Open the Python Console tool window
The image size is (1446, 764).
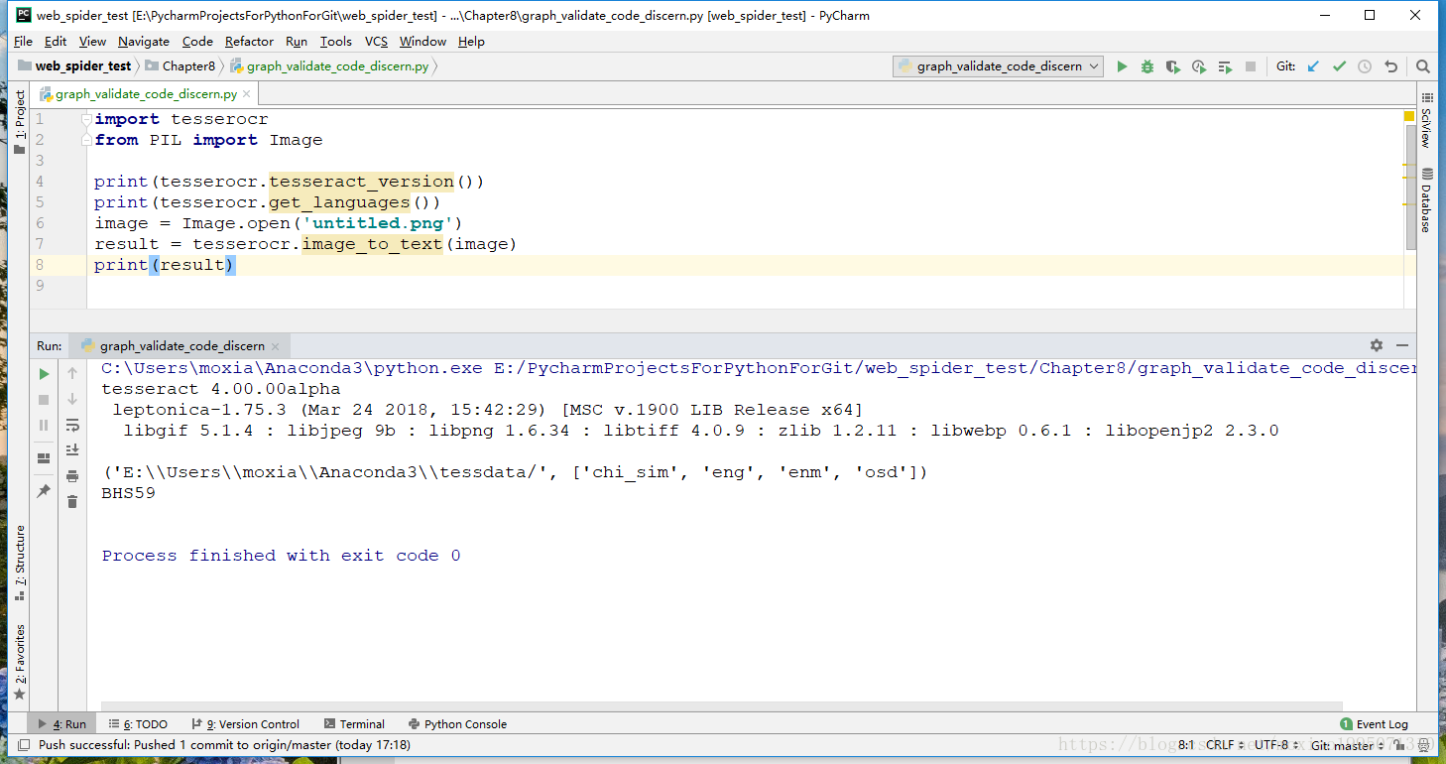coord(456,724)
